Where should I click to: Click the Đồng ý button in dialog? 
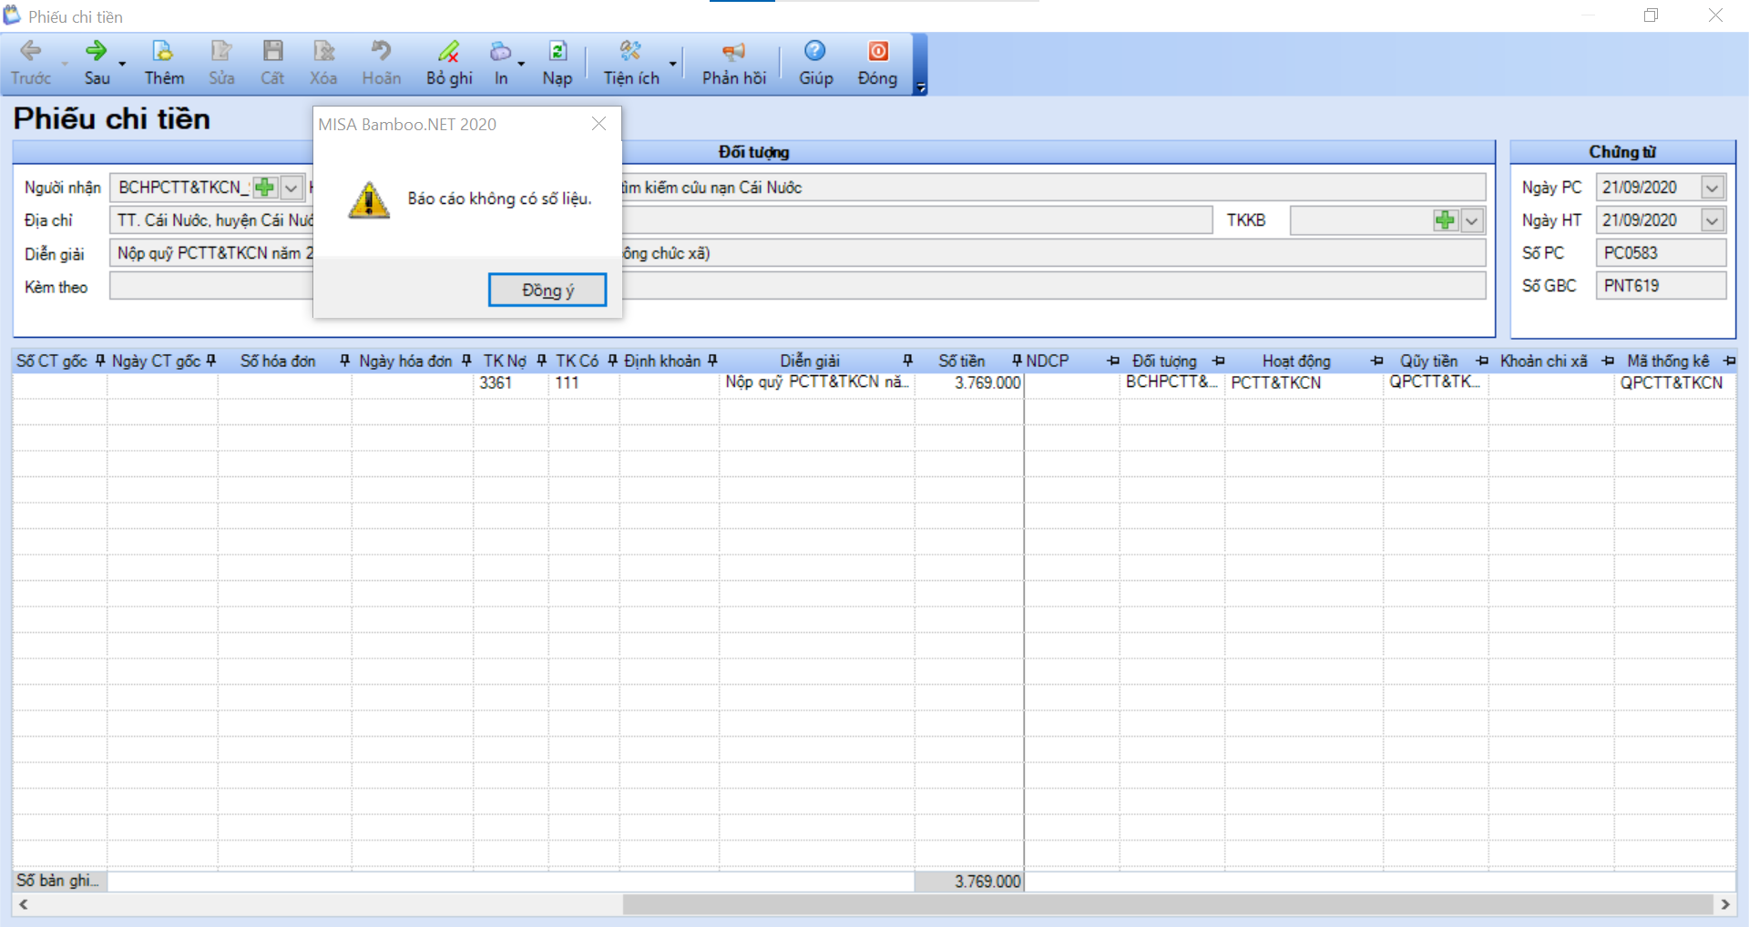[547, 290]
